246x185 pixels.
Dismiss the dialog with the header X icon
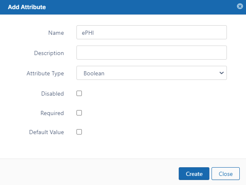(x=240, y=6)
